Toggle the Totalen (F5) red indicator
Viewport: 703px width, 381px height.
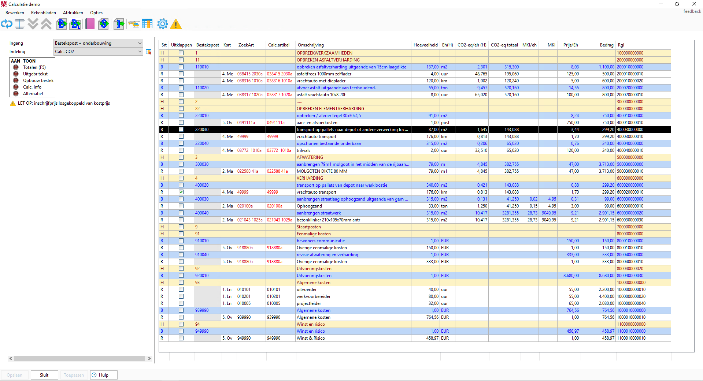click(x=16, y=67)
